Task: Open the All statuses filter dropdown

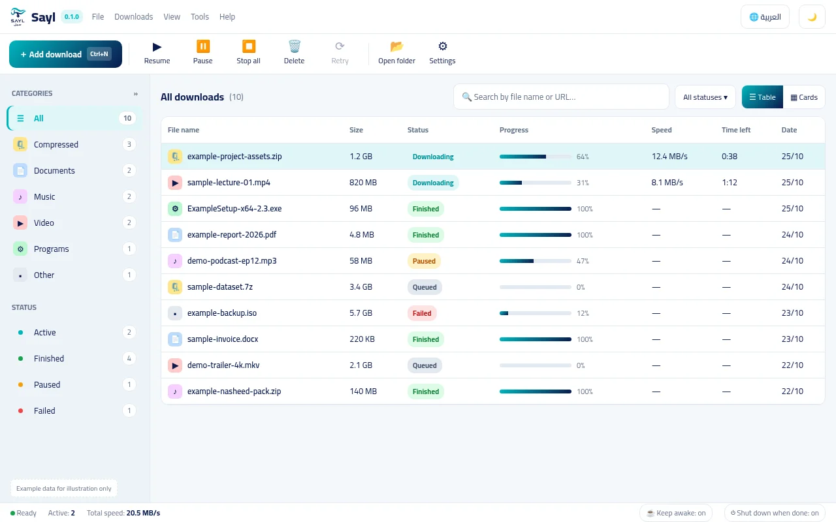Action: [705, 97]
